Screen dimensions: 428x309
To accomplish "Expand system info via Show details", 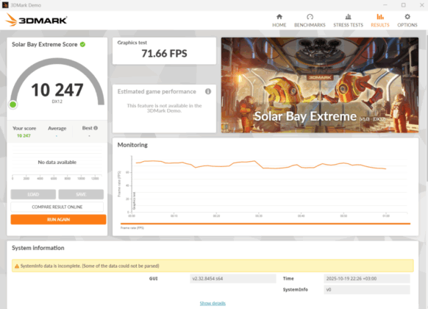I will point(213,303).
